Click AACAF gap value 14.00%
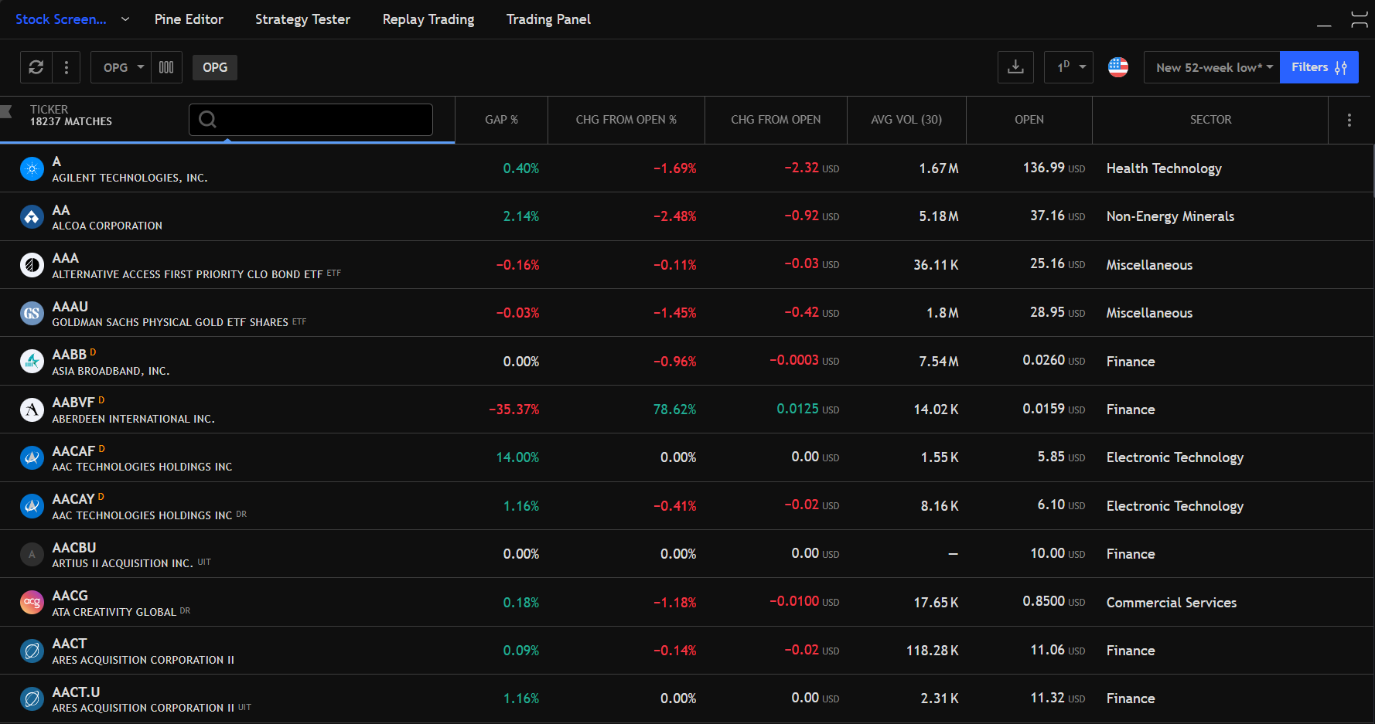This screenshot has height=724, width=1375. tap(517, 457)
